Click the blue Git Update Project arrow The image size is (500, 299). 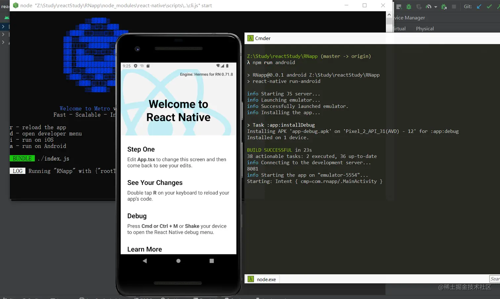point(479,7)
